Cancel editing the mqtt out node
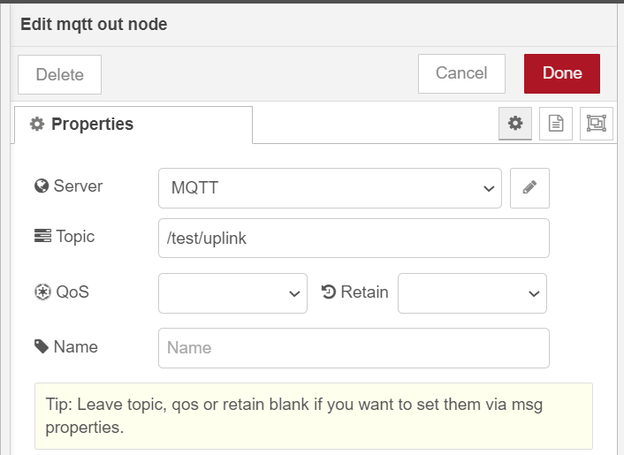Viewport: 624px width, 455px height. [x=460, y=73]
